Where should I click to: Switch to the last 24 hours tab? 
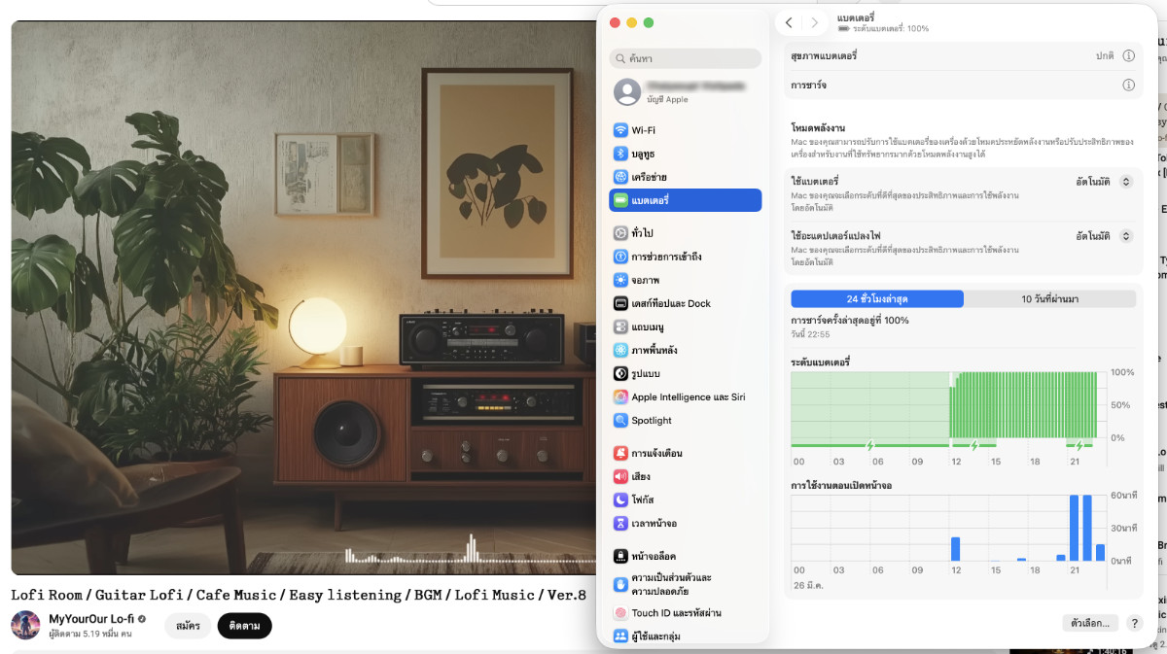[876, 298]
